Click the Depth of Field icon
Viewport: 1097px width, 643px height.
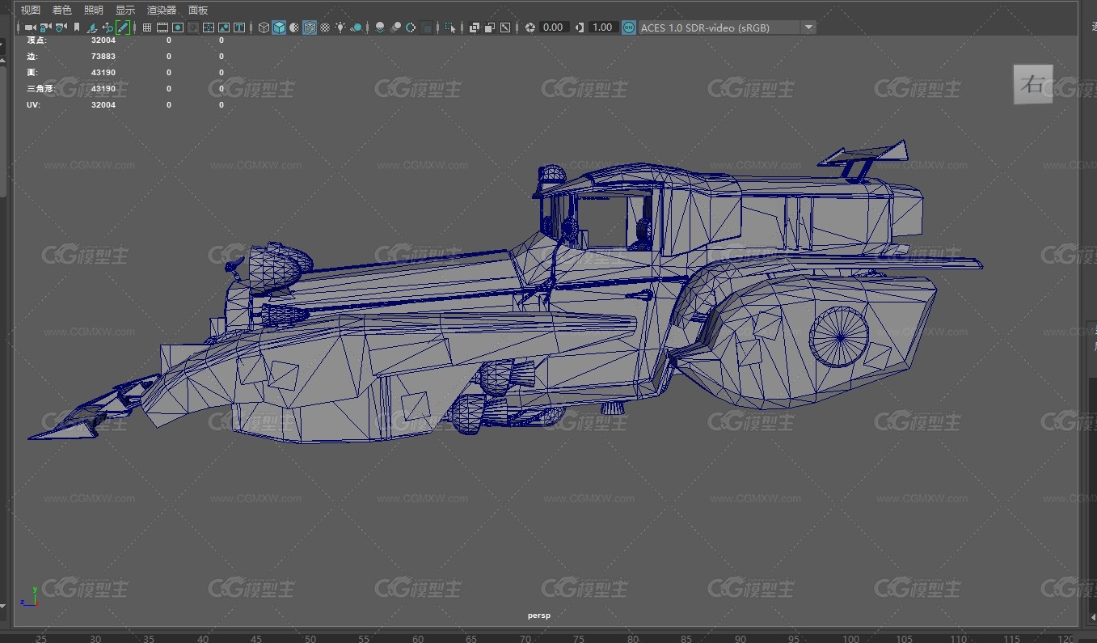coord(426,27)
